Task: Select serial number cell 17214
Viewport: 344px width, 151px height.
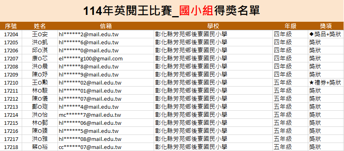Action: point(11,115)
